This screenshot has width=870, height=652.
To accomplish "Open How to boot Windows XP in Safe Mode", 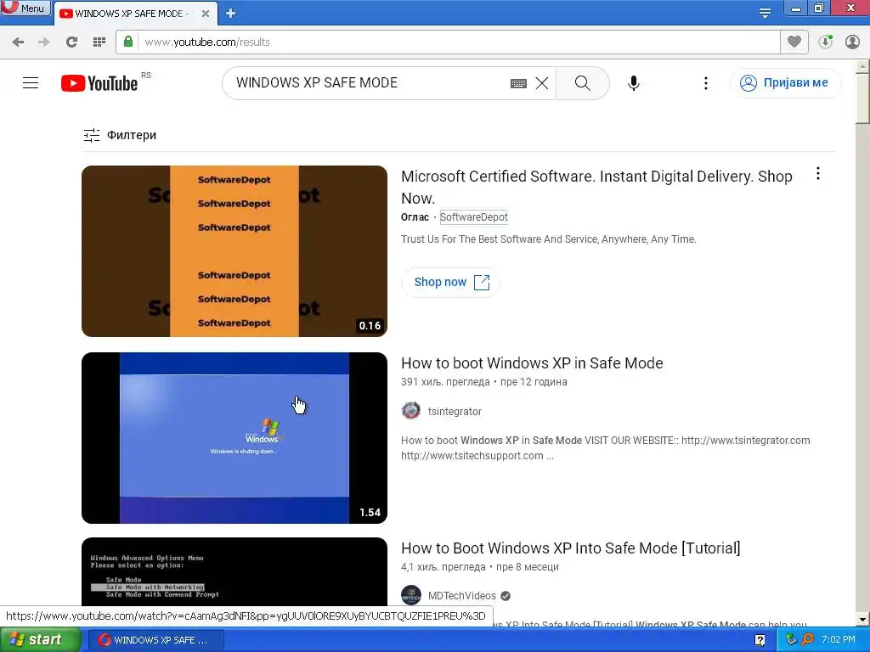I will click(532, 363).
